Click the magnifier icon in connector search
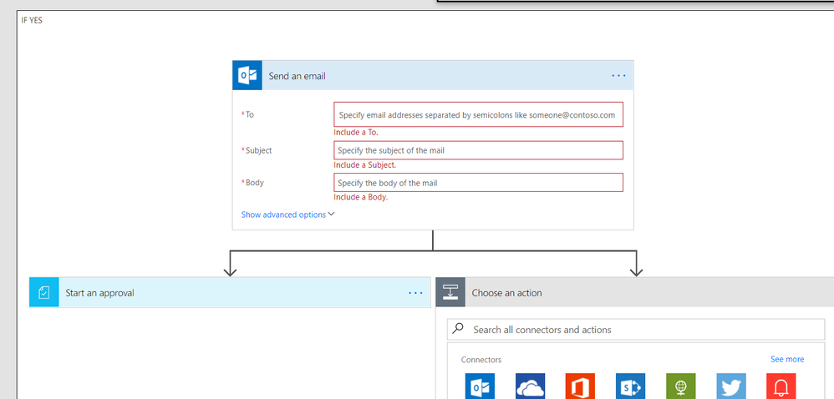834x399 pixels. 458,329
